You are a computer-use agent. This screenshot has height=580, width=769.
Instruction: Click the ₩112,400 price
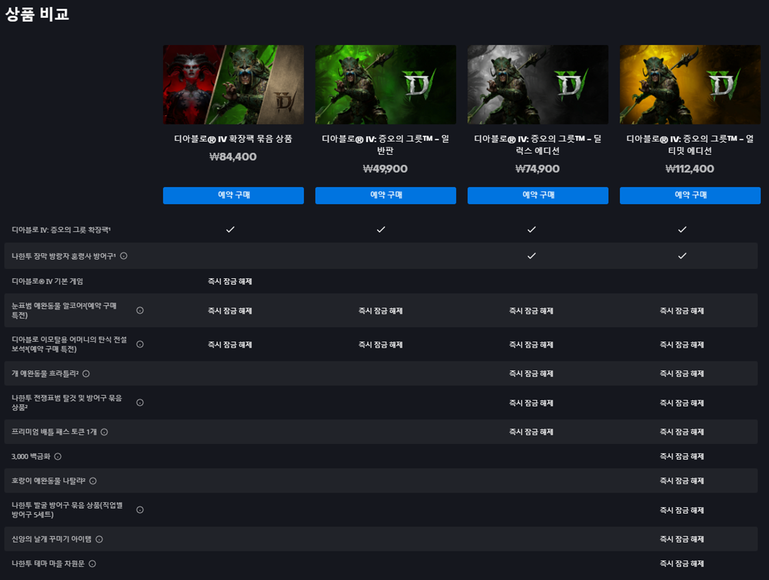690,169
